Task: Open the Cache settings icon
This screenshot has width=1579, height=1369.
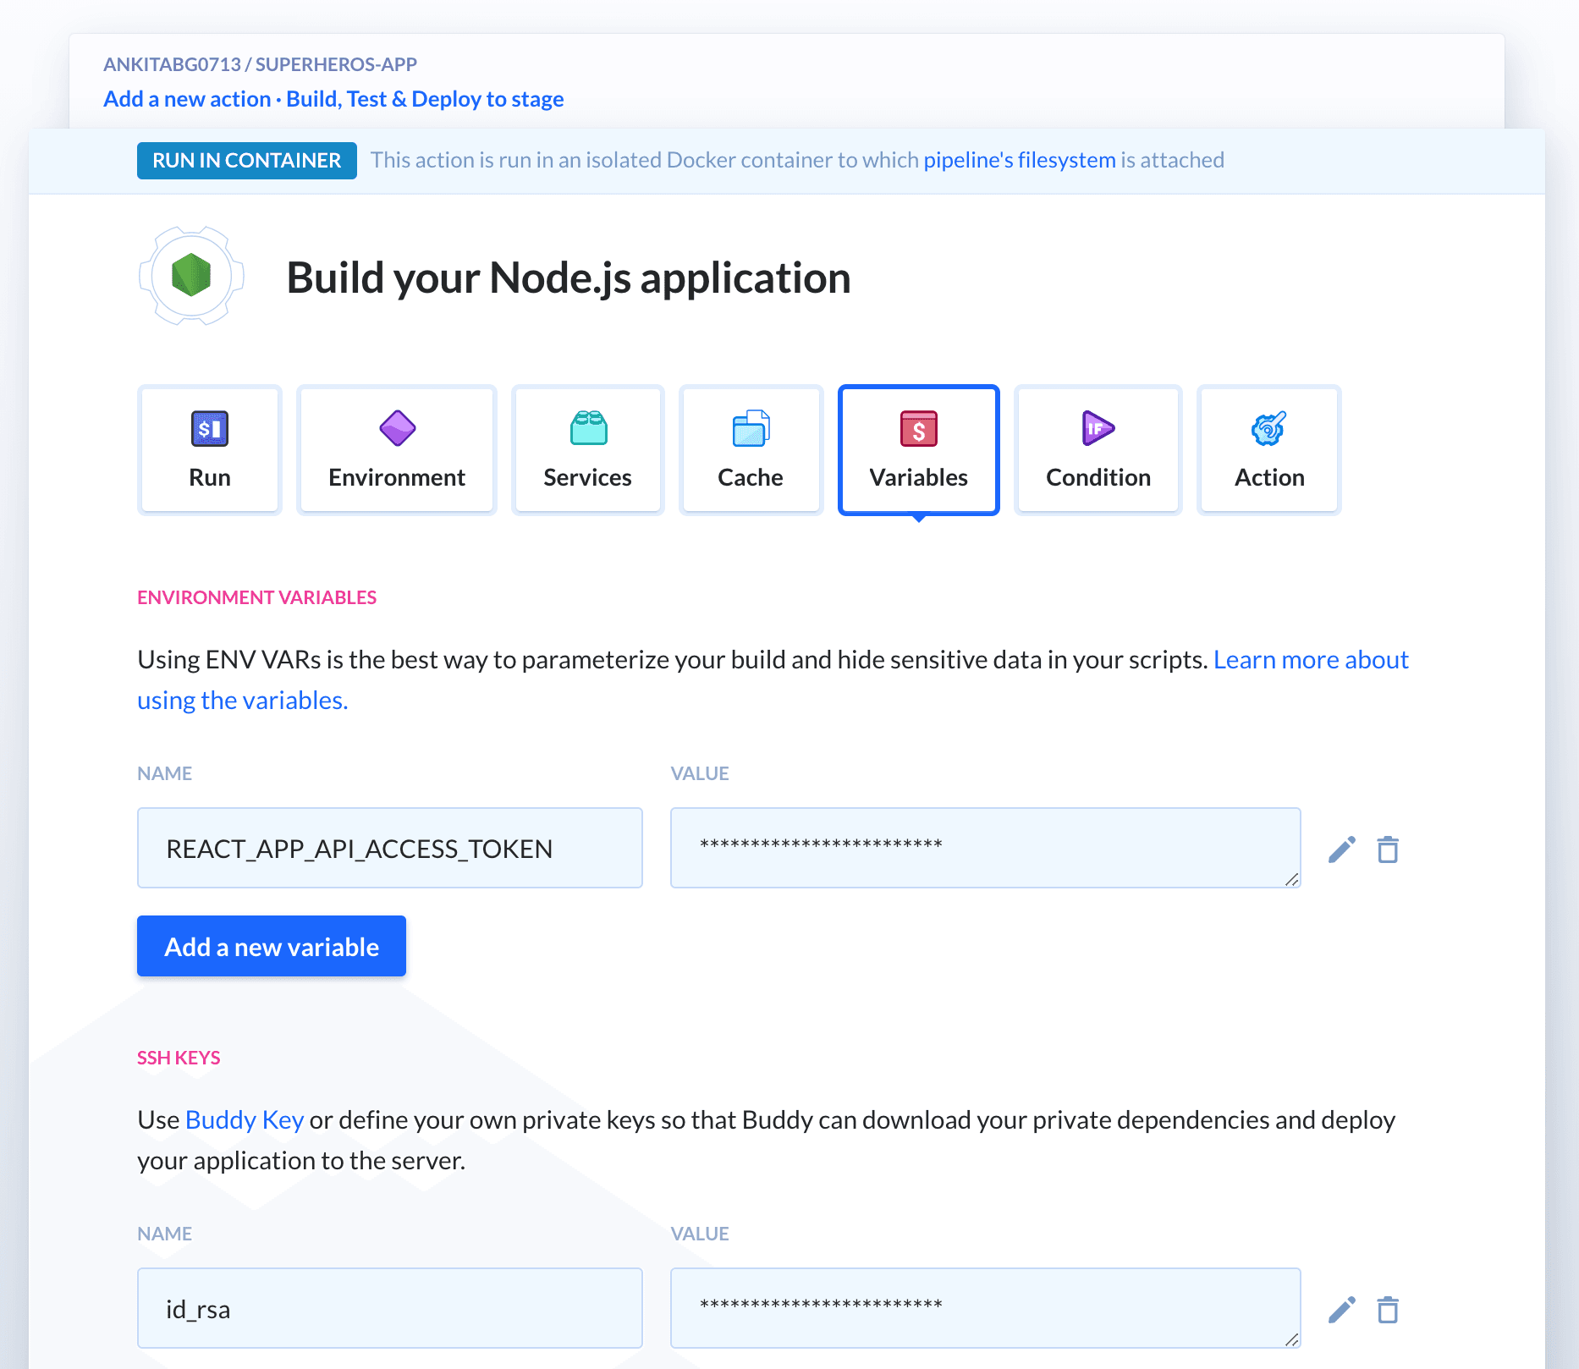Action: pyautogui.click(x=750, y=428)
